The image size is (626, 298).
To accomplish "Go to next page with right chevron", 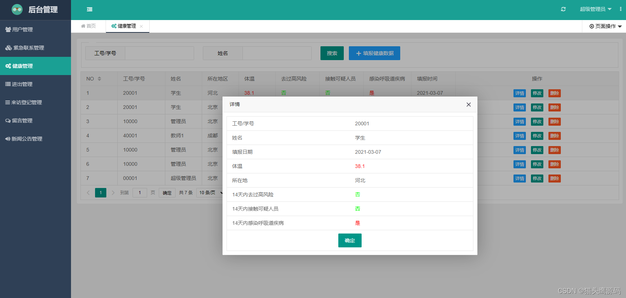I will click(x=113, y=193).
